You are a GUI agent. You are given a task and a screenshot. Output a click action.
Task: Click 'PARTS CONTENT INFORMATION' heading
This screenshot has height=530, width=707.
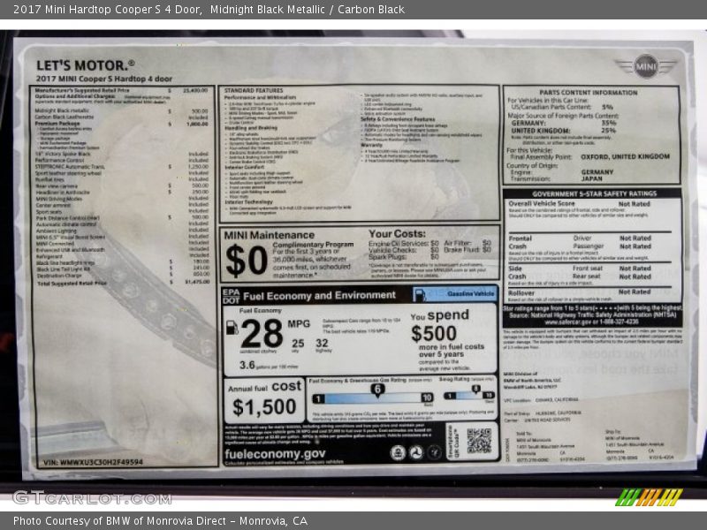point(588,93)
